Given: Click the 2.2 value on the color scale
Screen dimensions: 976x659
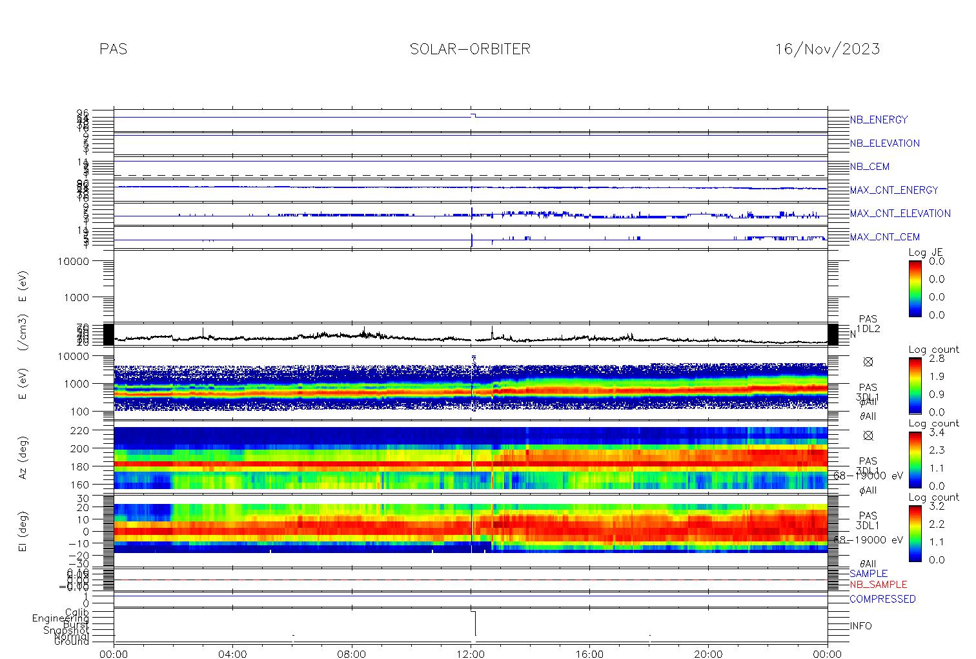Looking at the screenshot, I should [x=937, y=524].
